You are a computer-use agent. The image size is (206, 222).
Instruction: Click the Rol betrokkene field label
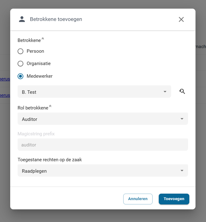(x=33, y=108)
